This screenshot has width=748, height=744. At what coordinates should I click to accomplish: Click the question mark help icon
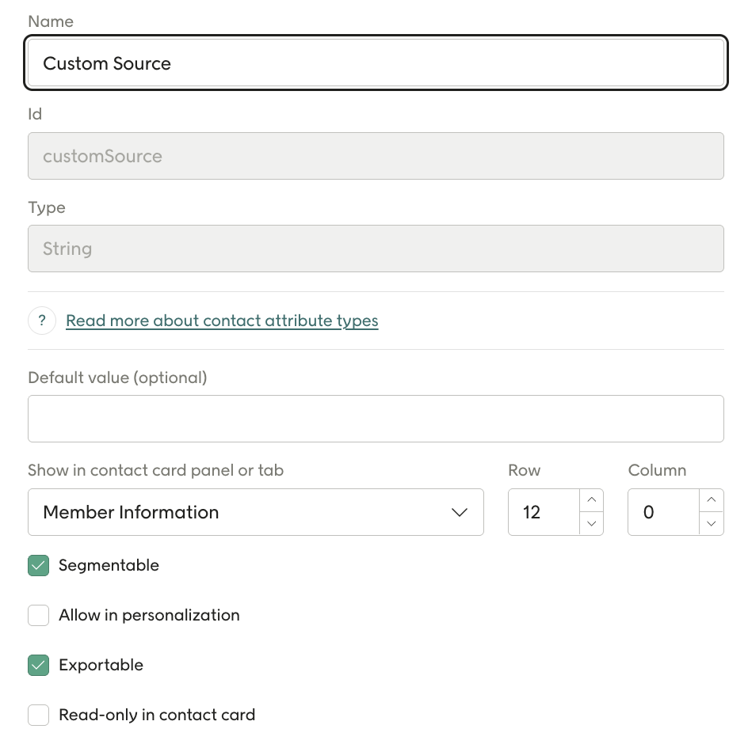coord(41,321)
